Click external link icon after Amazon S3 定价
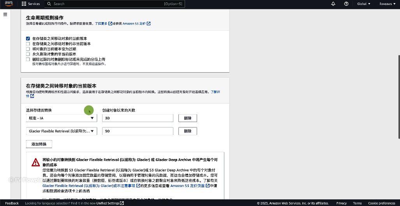The height and width of the screenshot is (206, 400). click(x=148, y=23)
